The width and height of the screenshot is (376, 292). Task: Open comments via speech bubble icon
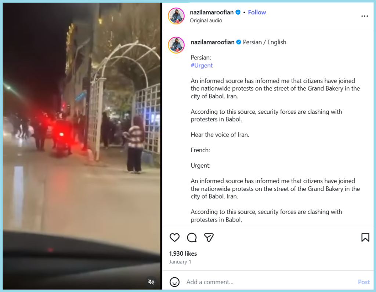click(x=192, y=237)
